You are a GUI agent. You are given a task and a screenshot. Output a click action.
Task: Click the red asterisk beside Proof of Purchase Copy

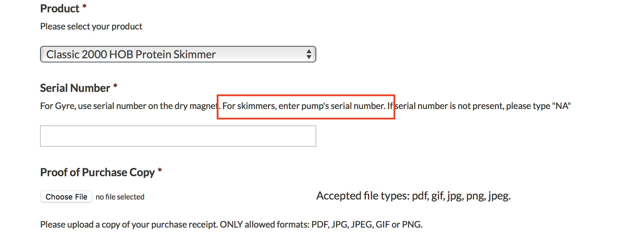pos(159,170)
